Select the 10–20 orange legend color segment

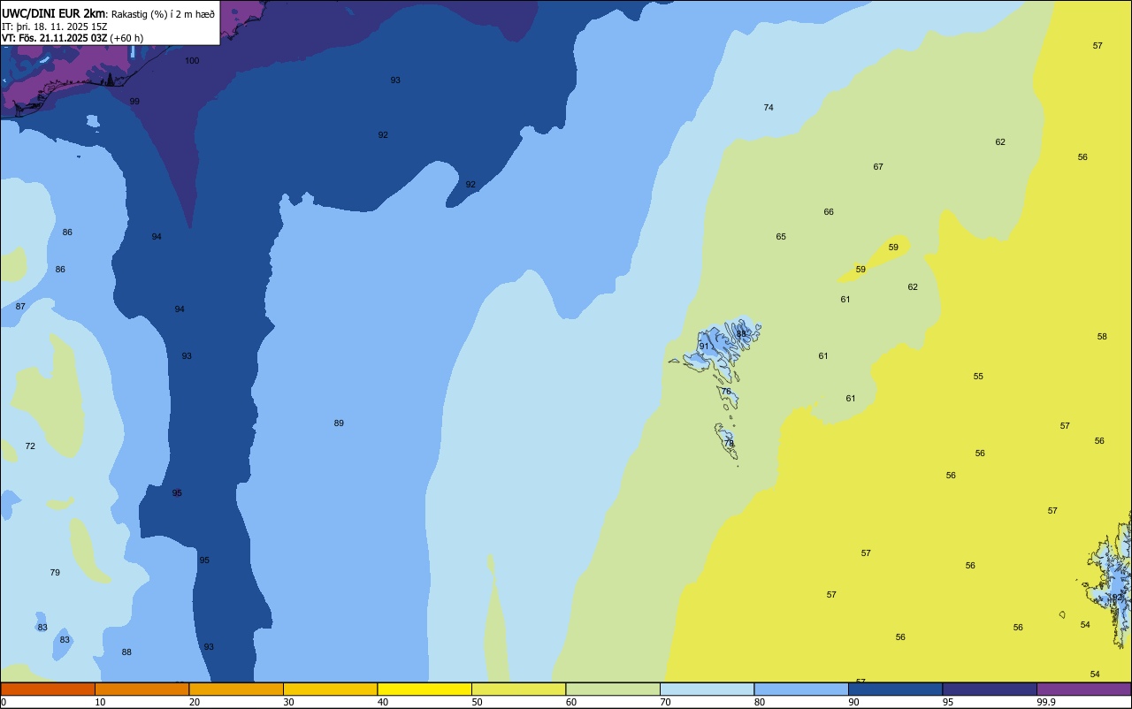141,689
